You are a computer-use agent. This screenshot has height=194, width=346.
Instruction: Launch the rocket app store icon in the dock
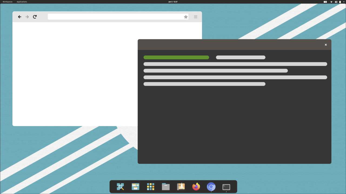click(181, 186)
